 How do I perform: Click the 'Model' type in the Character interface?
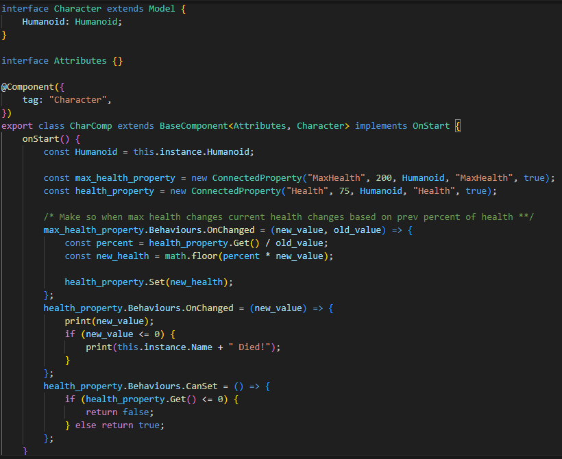[162, 9]
